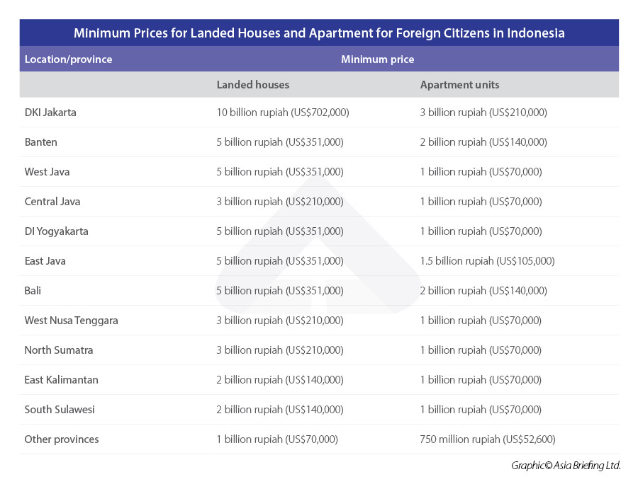Select Banten's 2 billion rupiah apartment price

(x=483, y=142)
